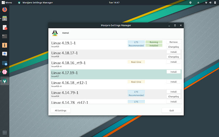Select the Linux 4.16.18_rt12-1 row title
Screen dimensions: 219x137
[x=69, y=83]
